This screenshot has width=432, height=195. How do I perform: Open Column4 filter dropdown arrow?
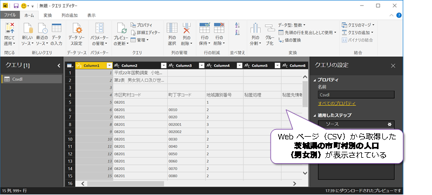click(239, 65)
